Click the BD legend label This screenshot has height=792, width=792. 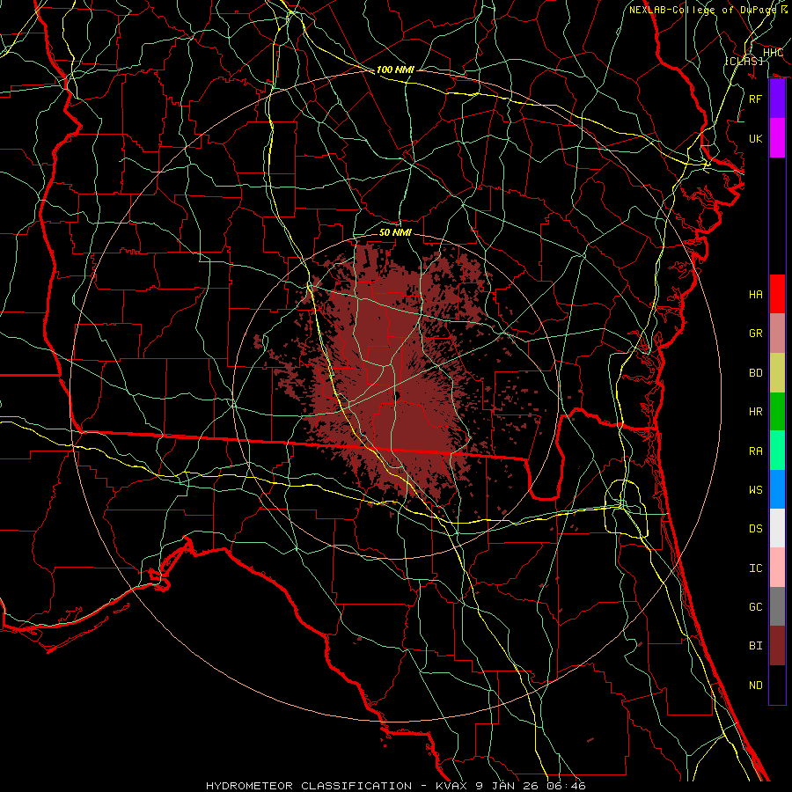coord(756,373)
